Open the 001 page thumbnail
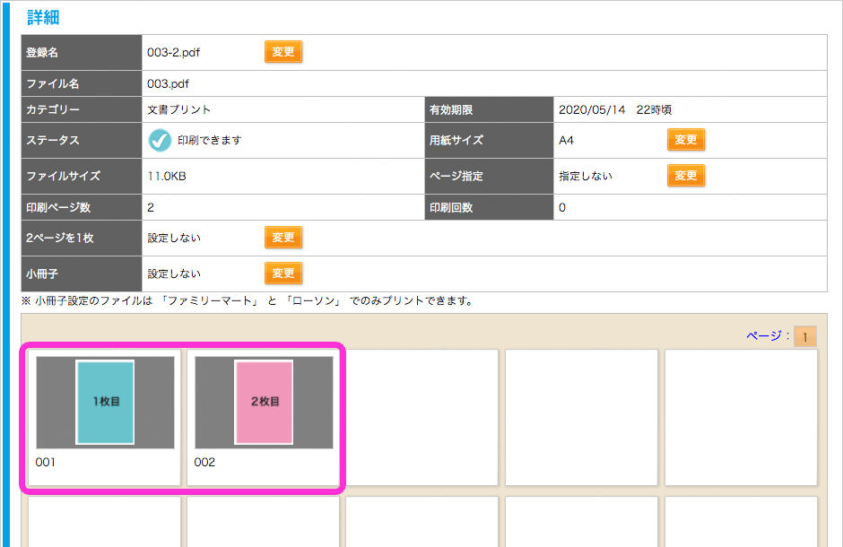The width and height of the screenshot is (843, 547). [106, 403]
